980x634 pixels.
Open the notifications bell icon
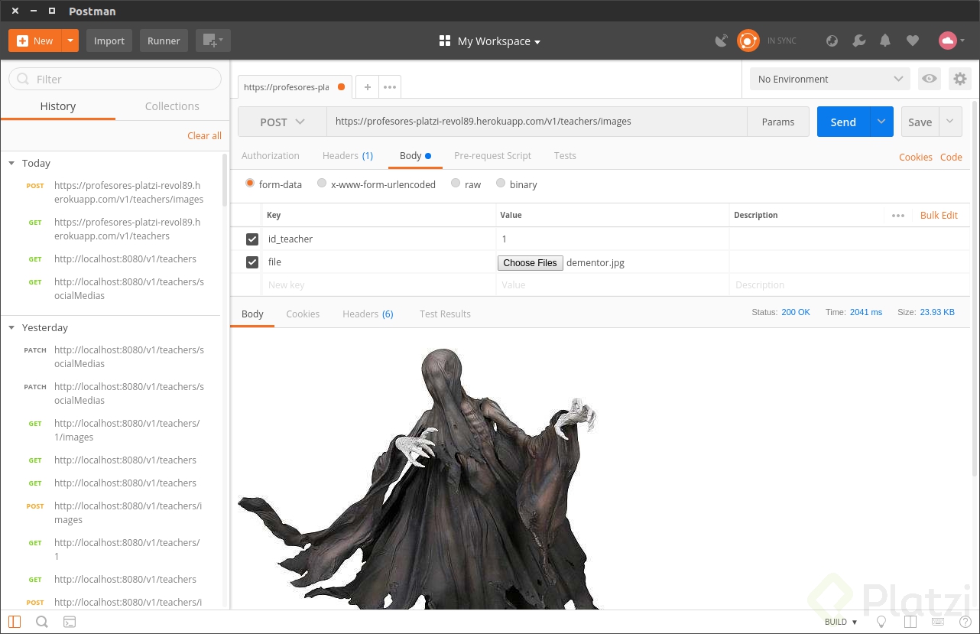pyautogui.click(x=885, y=41)
